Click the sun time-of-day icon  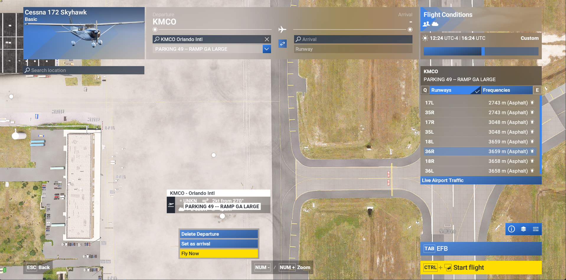[425, 38]
